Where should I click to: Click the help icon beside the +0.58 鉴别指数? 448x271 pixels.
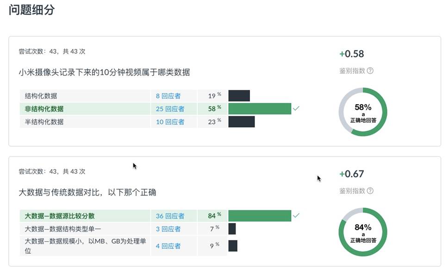(x=370, y=71)
